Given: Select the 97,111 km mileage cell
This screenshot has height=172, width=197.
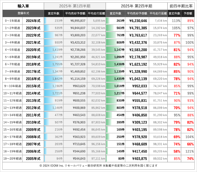Looking at the screenshot, I should pyautogui.click(x=96, y=159).
